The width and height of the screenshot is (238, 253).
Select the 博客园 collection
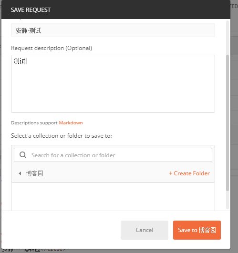click(34, 173)
